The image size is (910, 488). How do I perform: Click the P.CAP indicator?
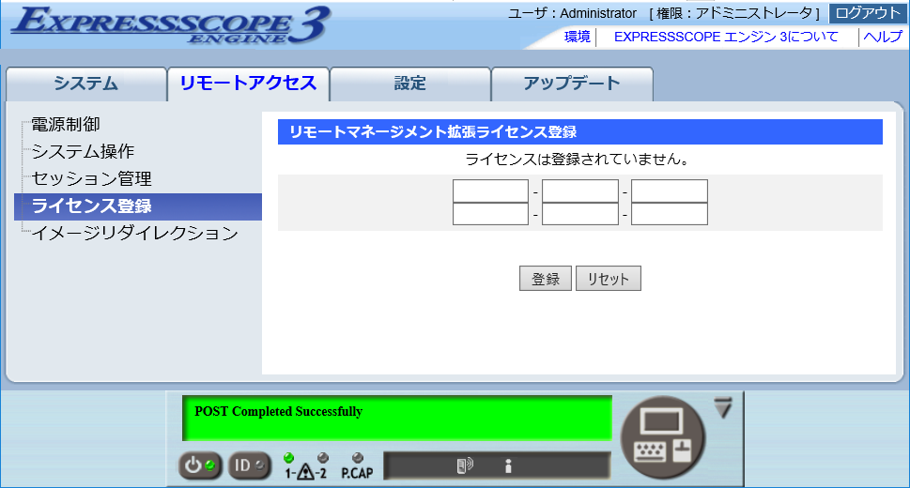coord(357,466)
